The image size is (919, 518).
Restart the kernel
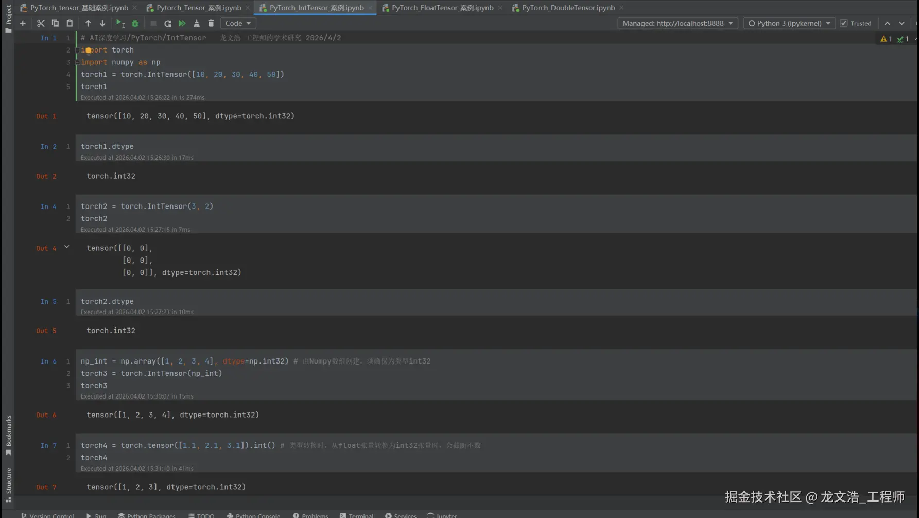[168, 23]
